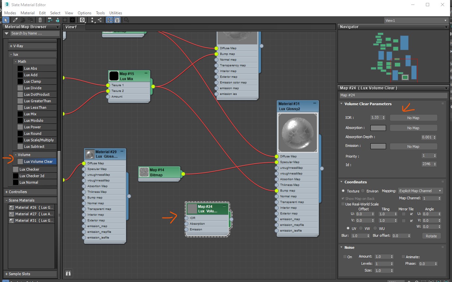452x282 pixels.
Task: Click Put Material to Scene icon
Action: coord(23,20)
